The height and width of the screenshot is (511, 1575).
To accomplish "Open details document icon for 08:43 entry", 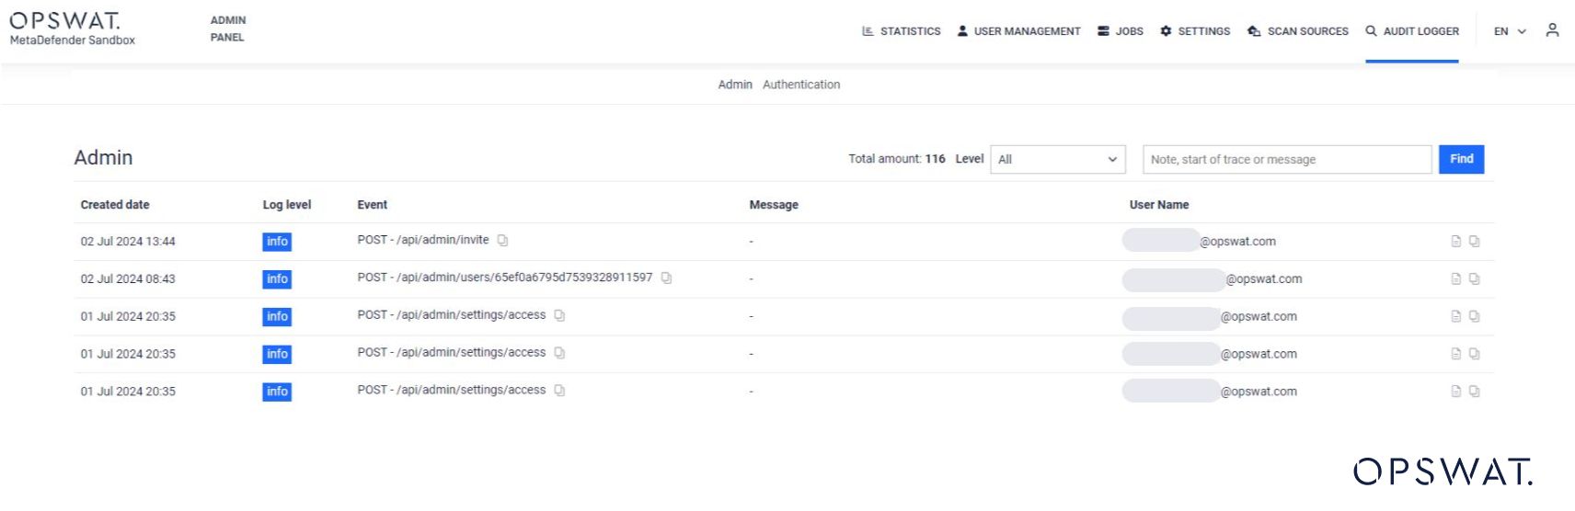I will coord(1455,279).
